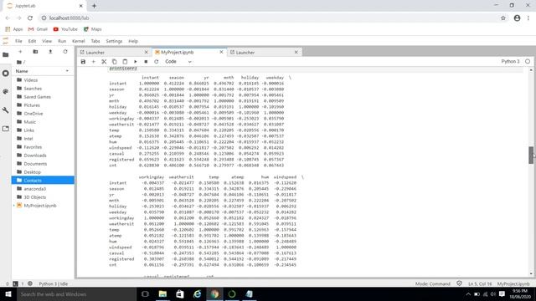Restart the kernel
This screenshot has width=536, height=301.
coord(157,62)
